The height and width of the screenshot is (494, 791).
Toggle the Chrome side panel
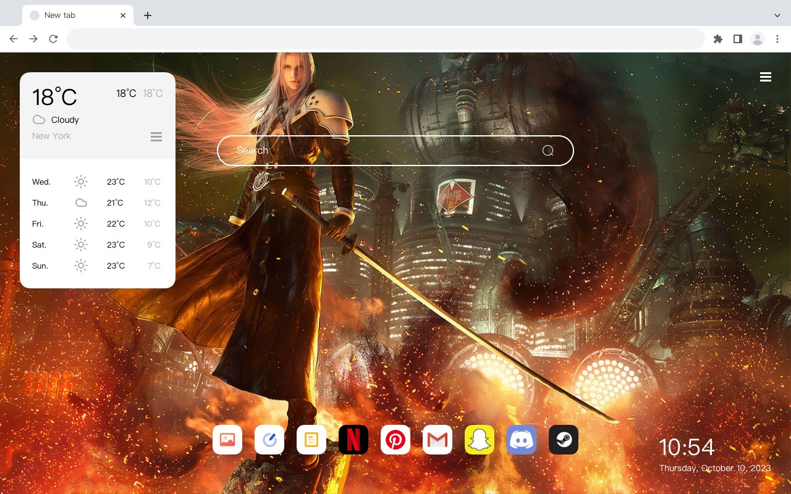(737, 39)
